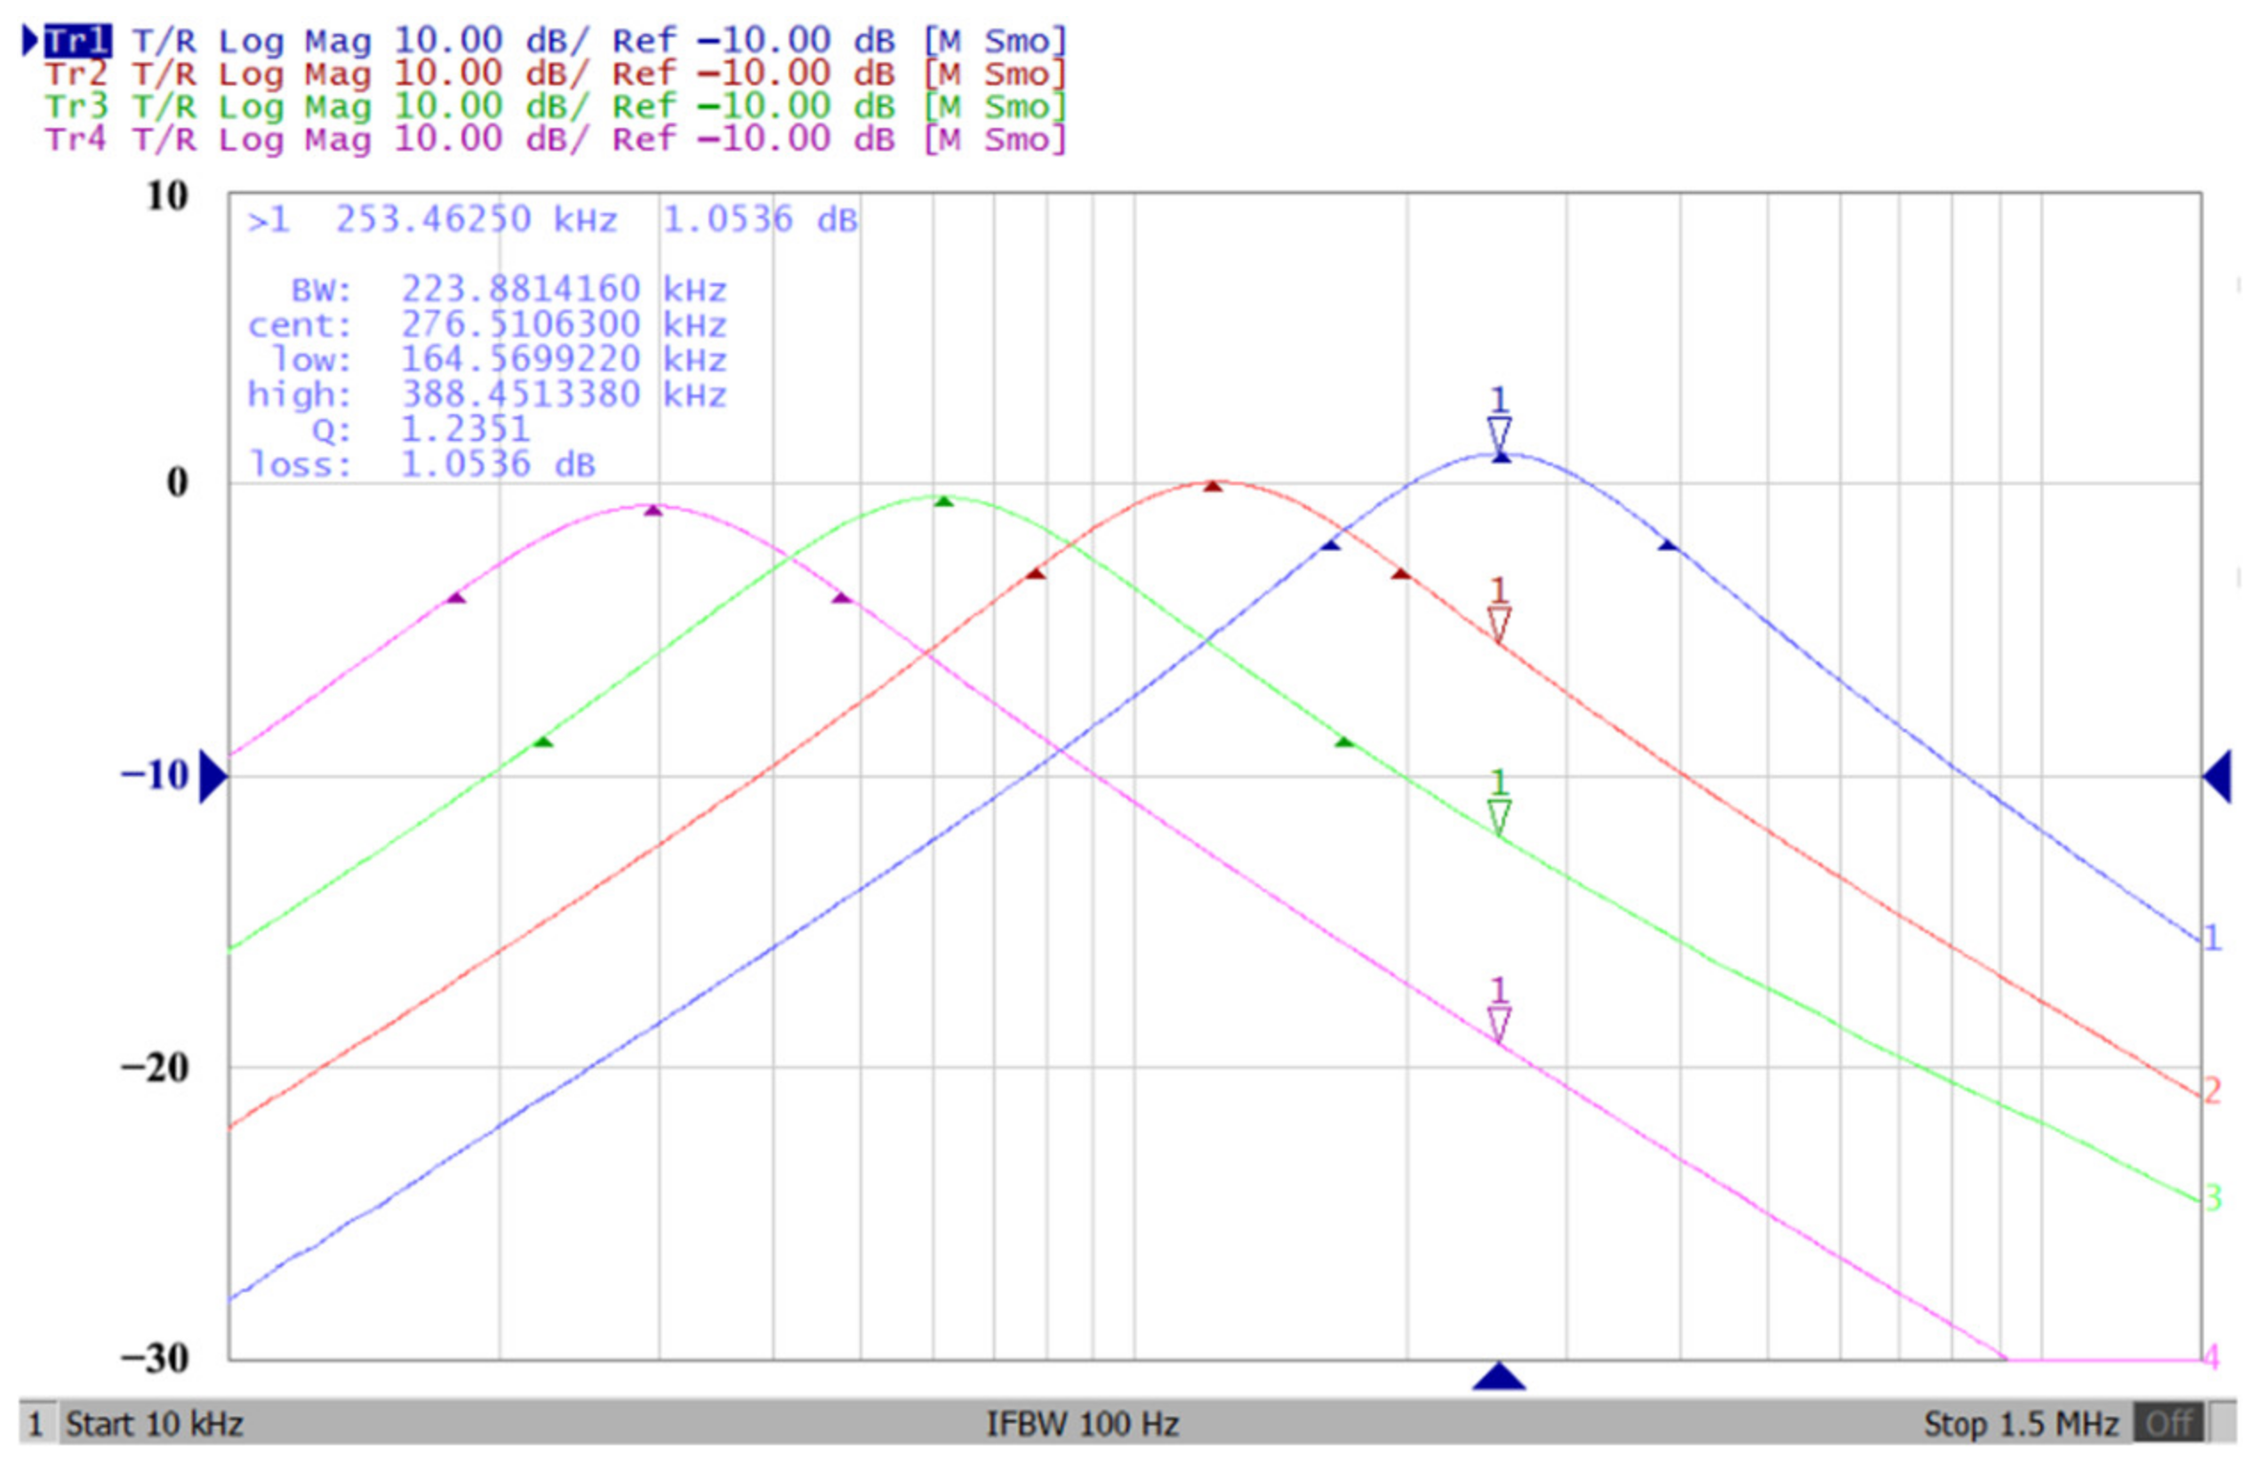Click blue marker 1 on Tr1 peak
The width and height of the screenshot is (2251, 1461).
[x=1498, y=435]
